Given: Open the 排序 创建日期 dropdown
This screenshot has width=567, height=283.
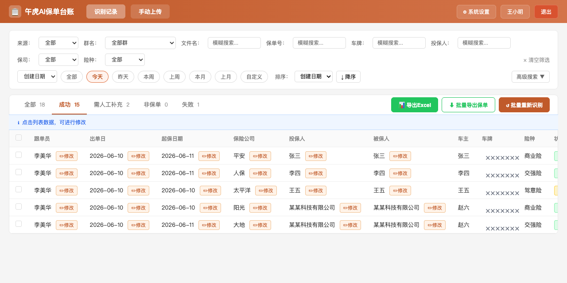Looking at the screenshot, I should (x=314, y=76).
